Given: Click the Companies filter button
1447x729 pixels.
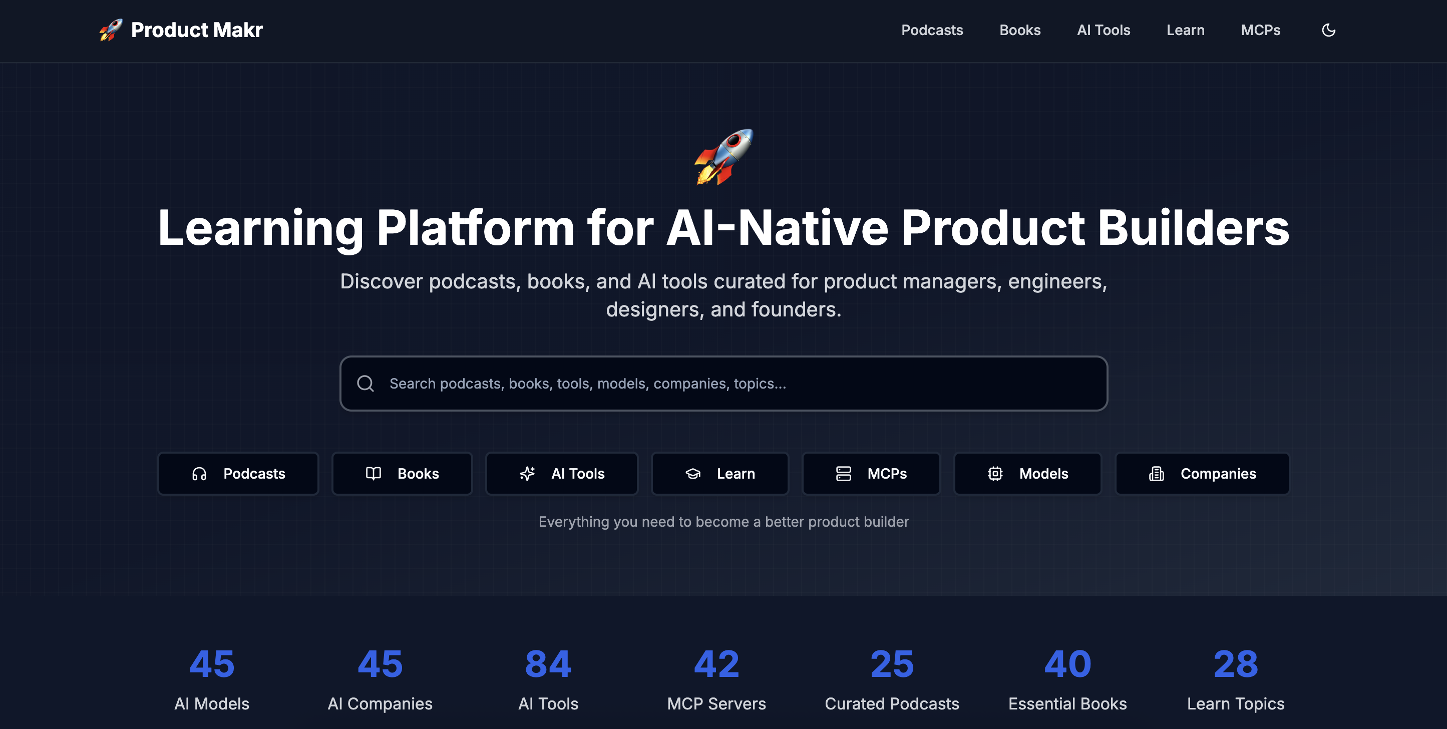Looking at the screenshot, I should pyautogui.click(x=1202, y=474).
